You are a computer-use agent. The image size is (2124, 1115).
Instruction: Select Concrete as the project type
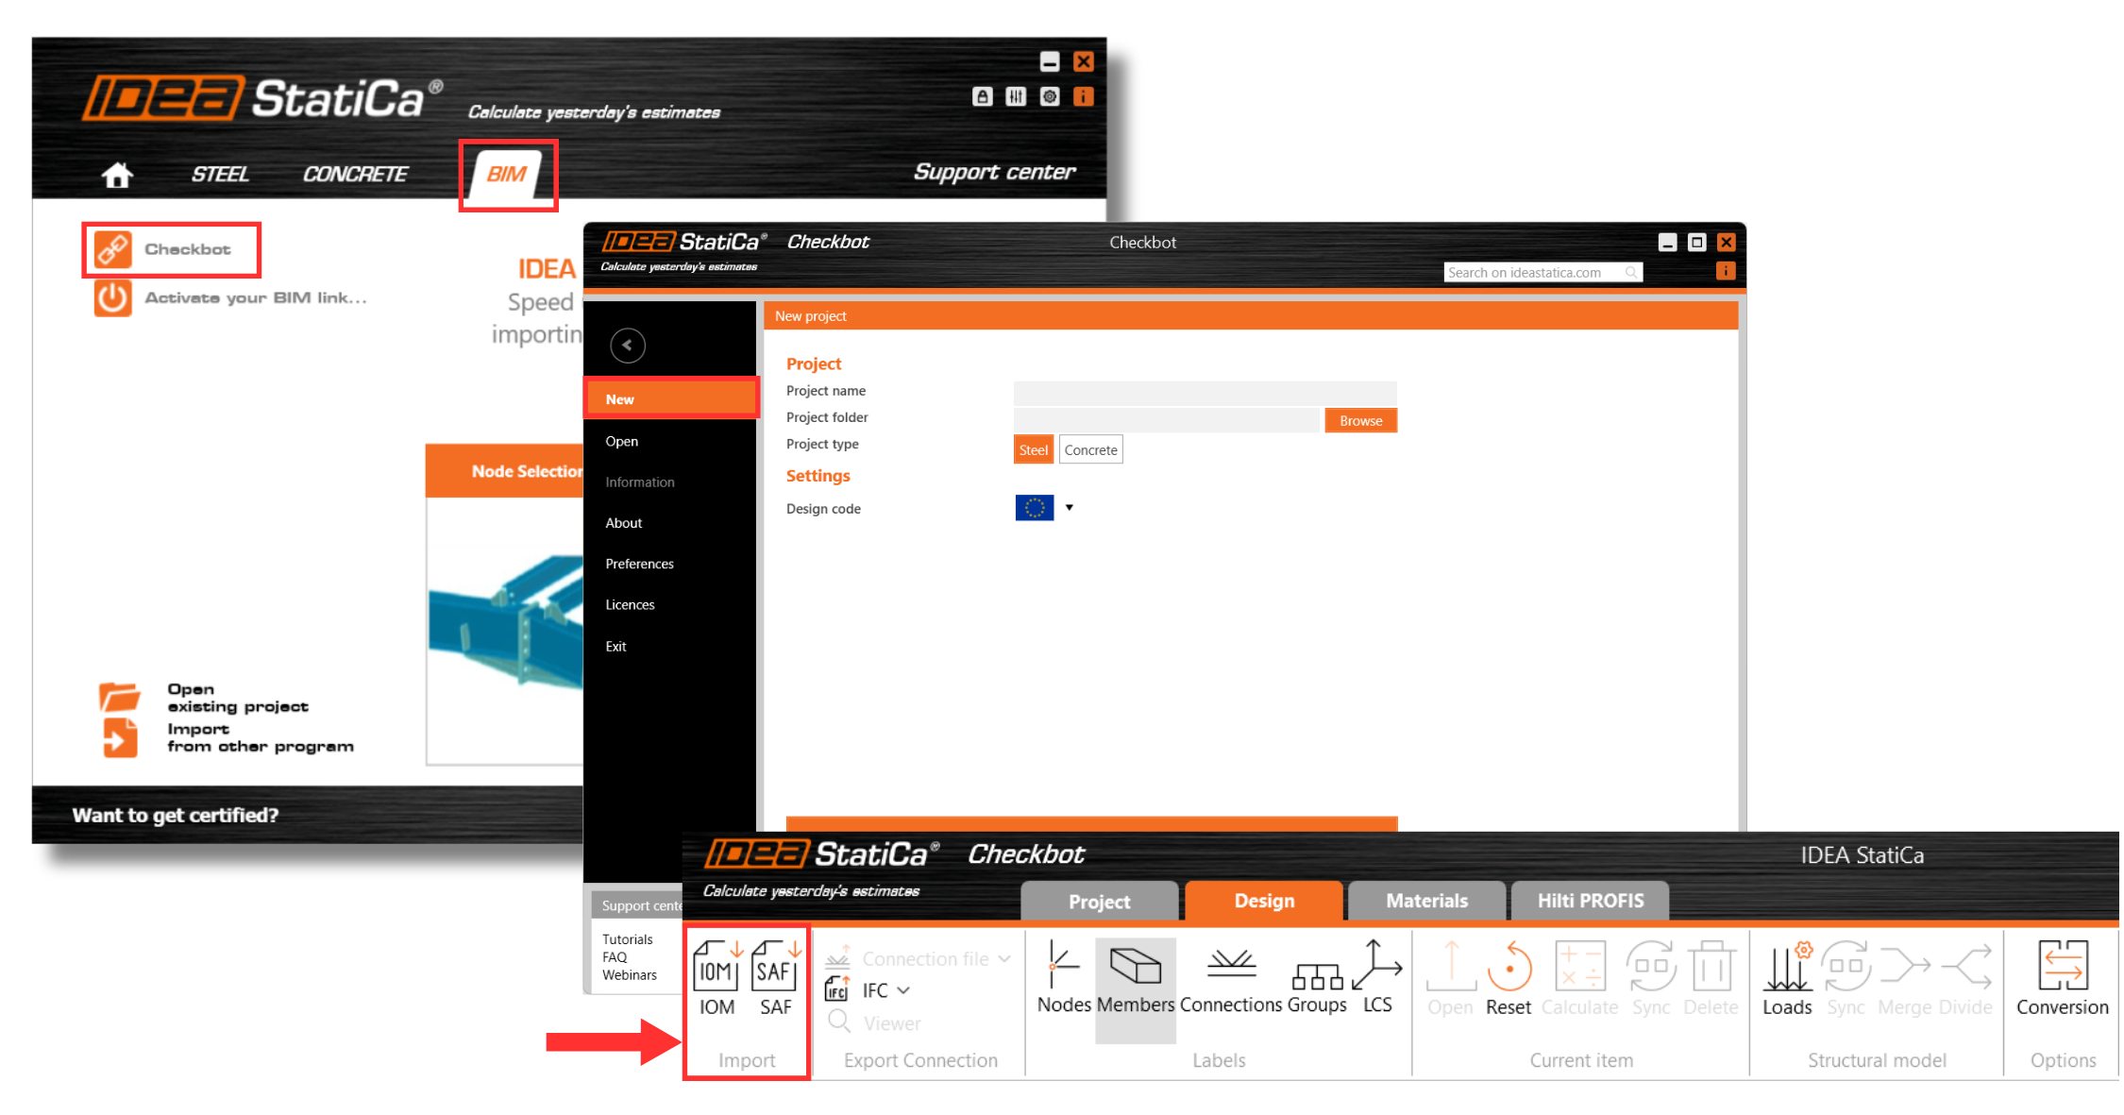point(1090,449)
